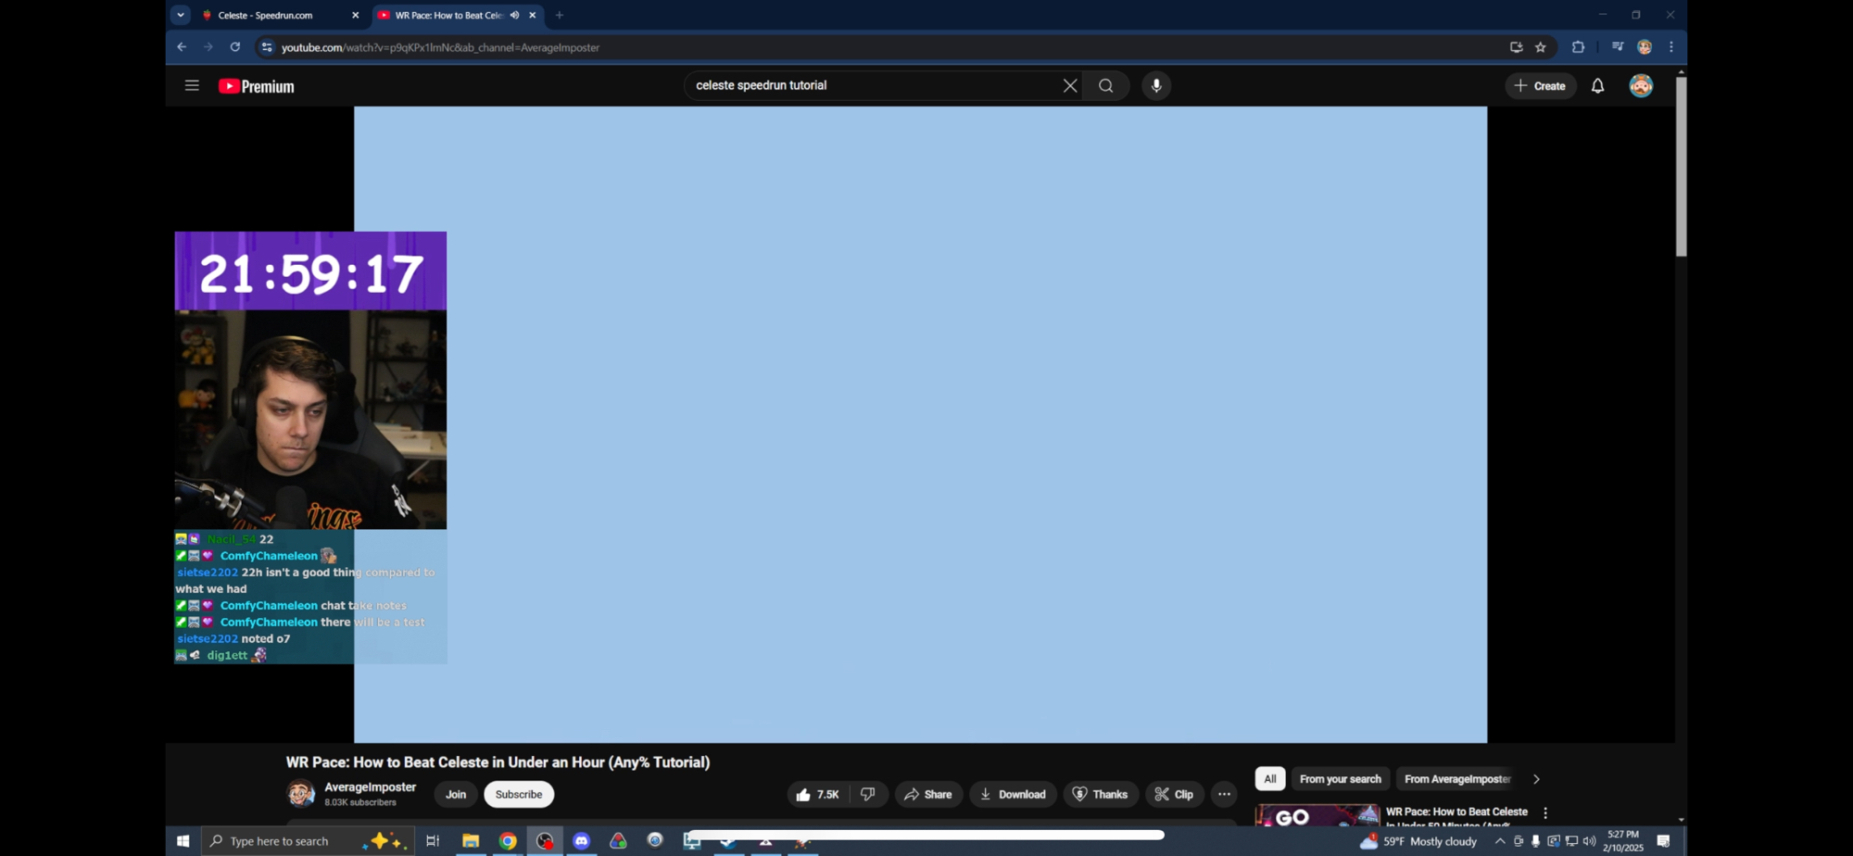This screenshot has width=1853, height=856.
Task: Clear the search box text
Action: pos(1069,86)
